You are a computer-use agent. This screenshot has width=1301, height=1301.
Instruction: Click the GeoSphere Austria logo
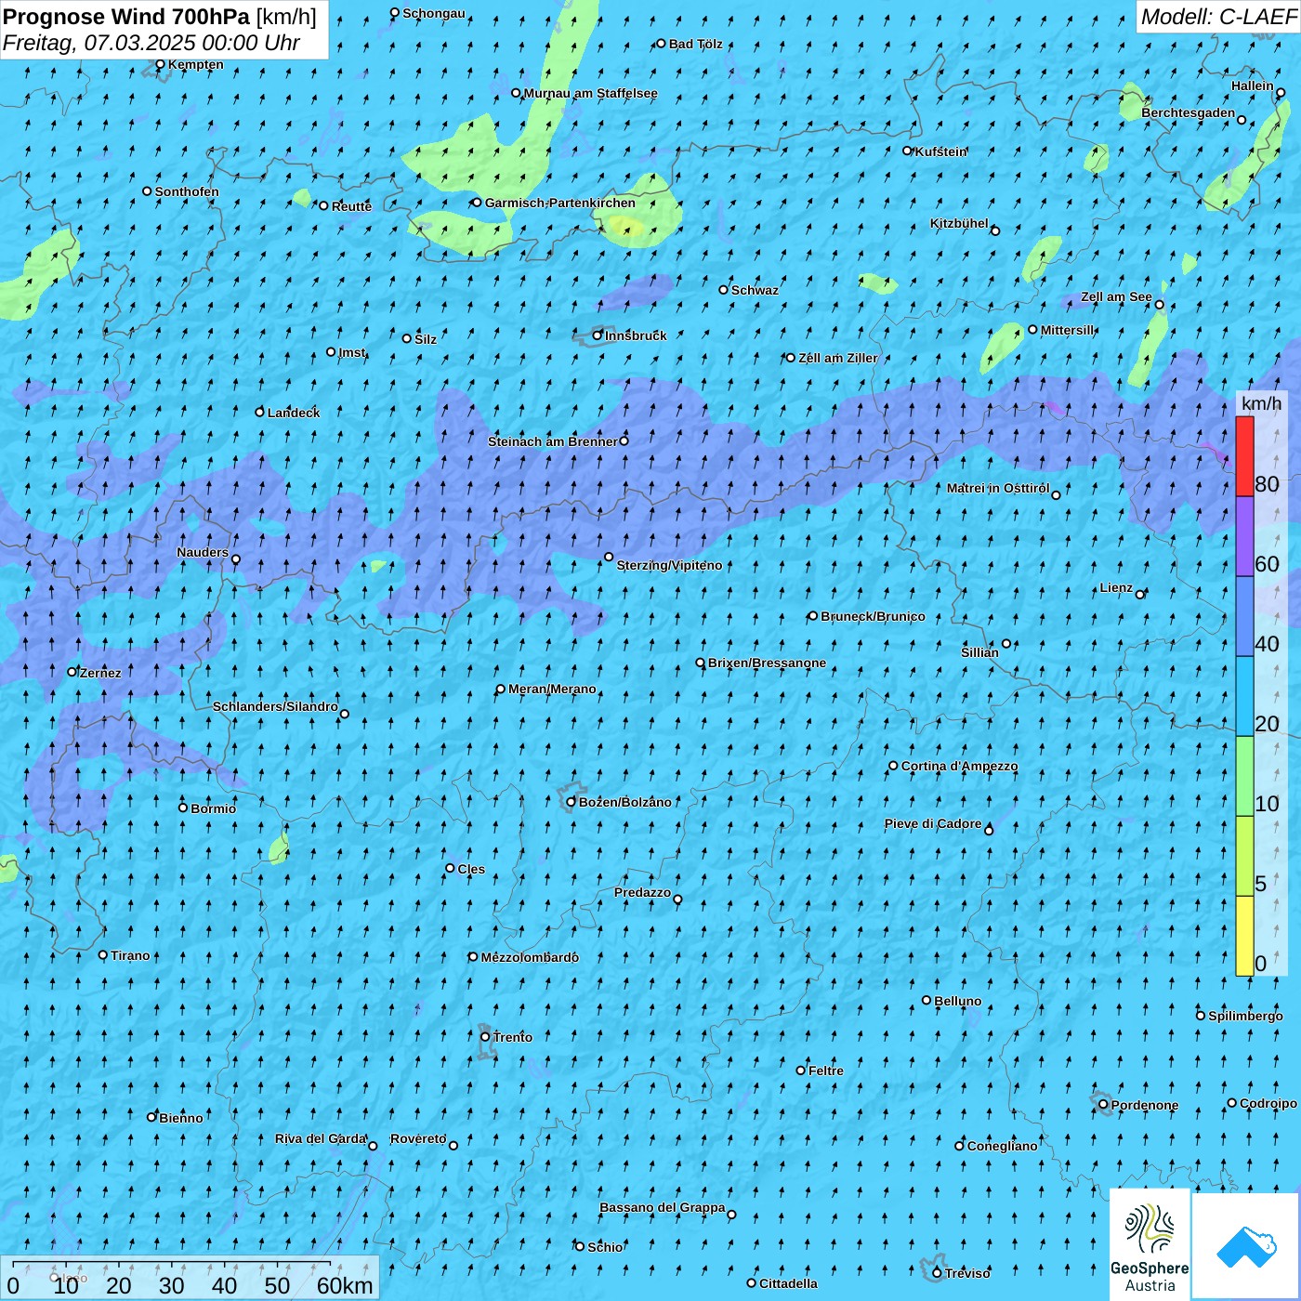(x=1150, y=1245)
